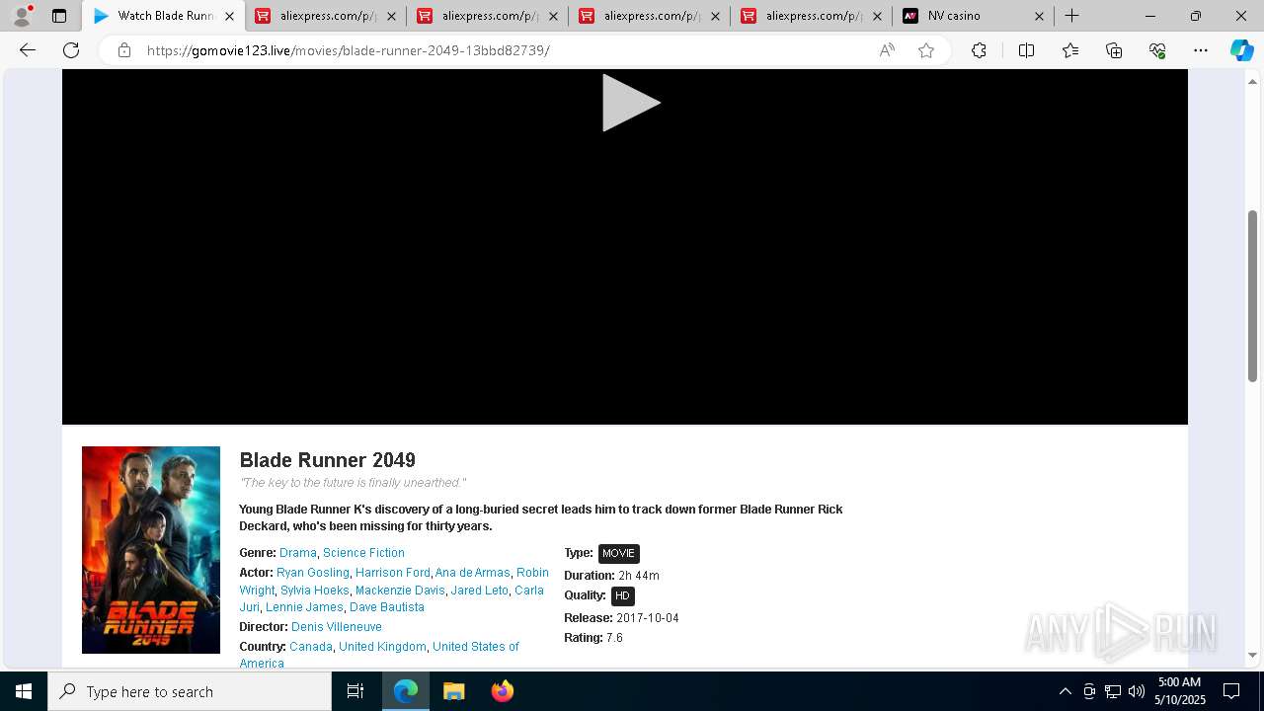
Task: Open Split screen icon
Action: coord(1026,50)
